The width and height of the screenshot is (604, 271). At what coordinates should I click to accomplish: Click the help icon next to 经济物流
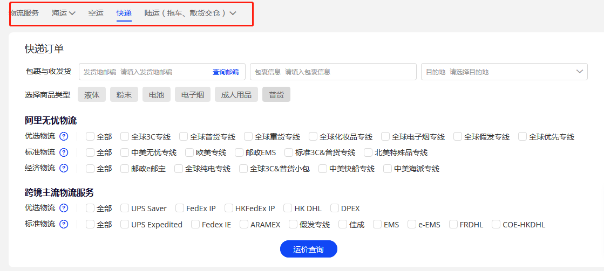(x=64, y=168)
